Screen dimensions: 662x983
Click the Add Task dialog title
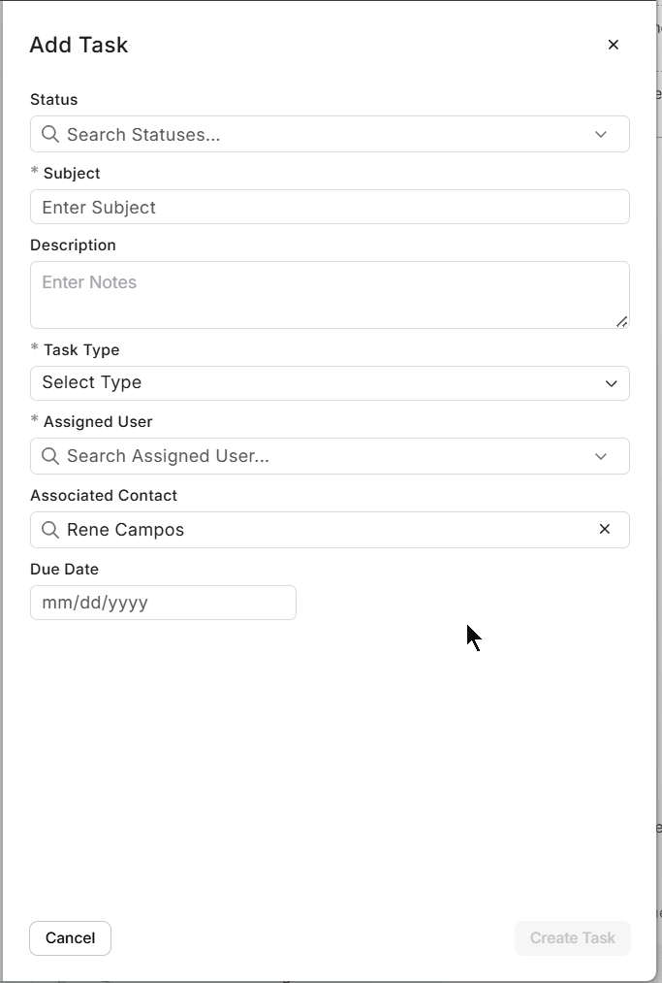[x=79, y=45]
